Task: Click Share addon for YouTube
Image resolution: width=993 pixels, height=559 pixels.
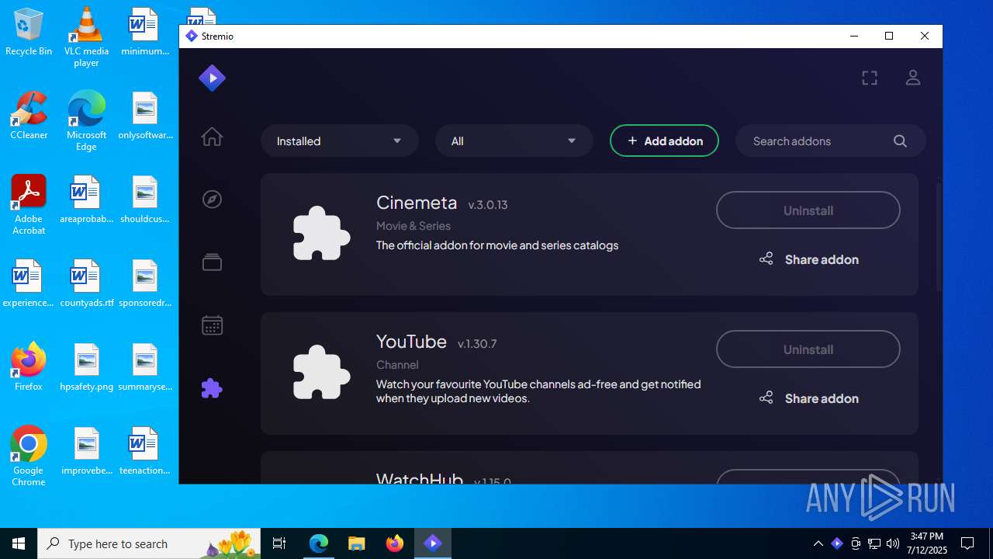Action: pyautogui.click(x=808, y=398)
